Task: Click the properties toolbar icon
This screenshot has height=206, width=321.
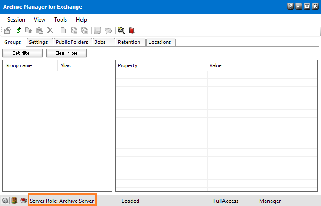Action: pyautogui.click(x=8, y=31)
